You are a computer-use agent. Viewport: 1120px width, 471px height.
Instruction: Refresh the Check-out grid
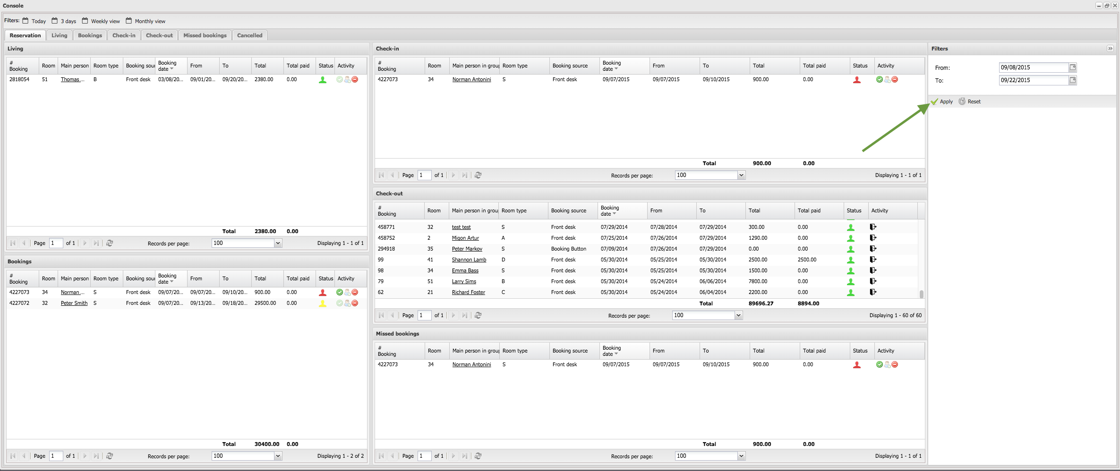pyautogui.click(x=478, y=315)
